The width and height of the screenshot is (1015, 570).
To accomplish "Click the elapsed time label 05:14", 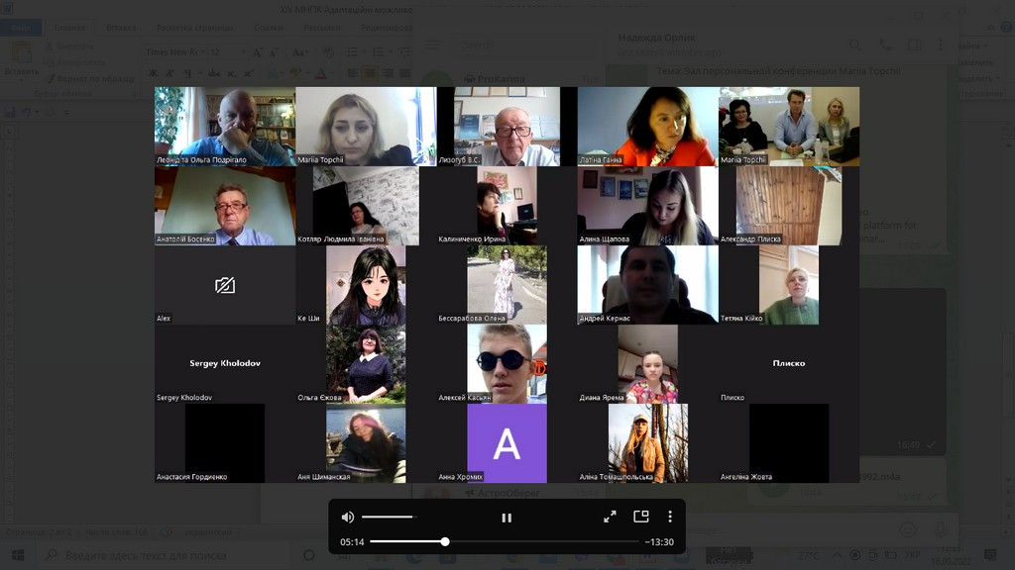I will (352, 541).
